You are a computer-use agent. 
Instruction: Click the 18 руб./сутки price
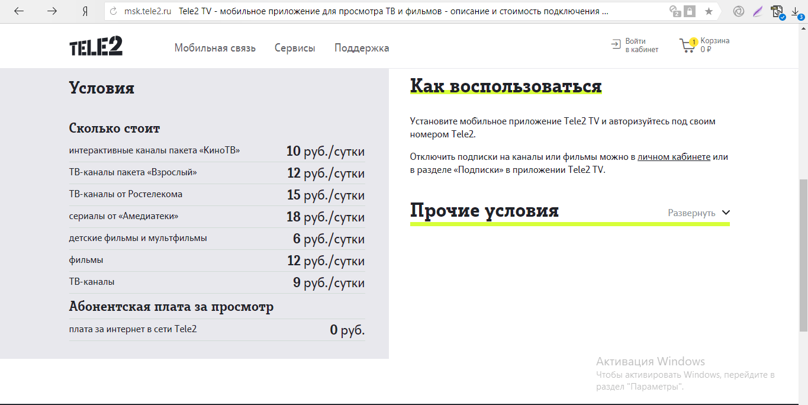point(326,217)
